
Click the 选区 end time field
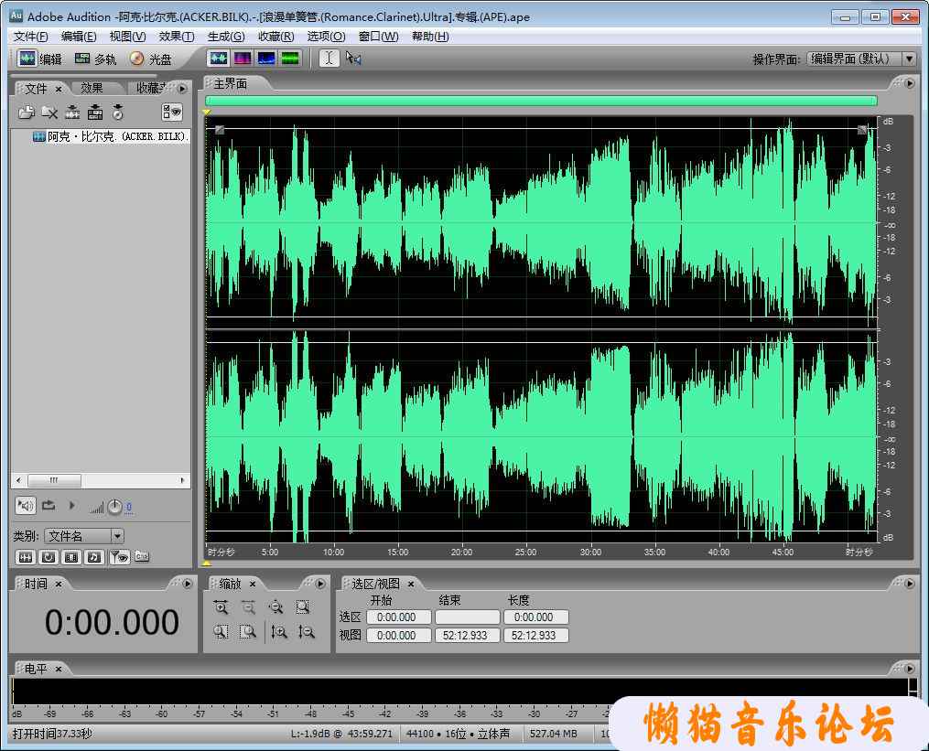467,617
